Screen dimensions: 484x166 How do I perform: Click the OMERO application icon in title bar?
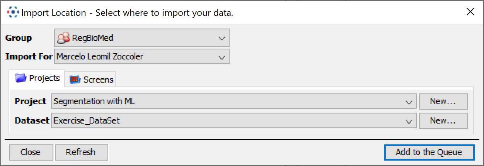pos(13,12)
